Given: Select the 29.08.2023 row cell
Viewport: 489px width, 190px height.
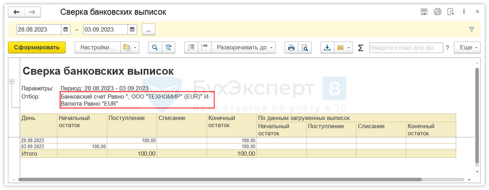Looking at the screenshot, I should coord(39,140).
